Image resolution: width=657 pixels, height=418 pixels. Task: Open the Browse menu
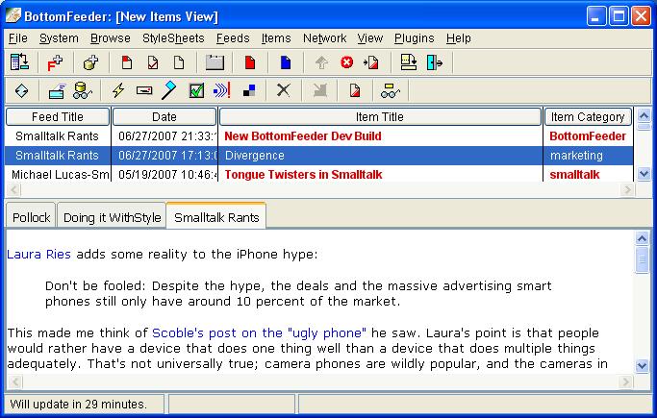pyautogui.click(x=111, y=38)
